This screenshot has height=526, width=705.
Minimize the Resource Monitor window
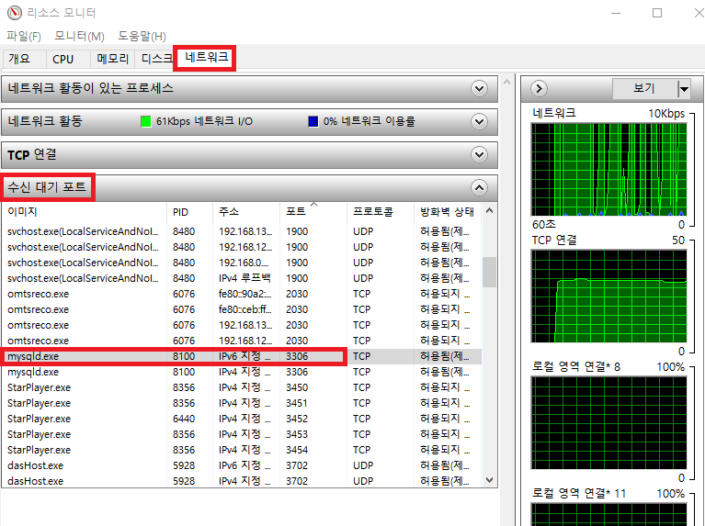pos(616,13)
